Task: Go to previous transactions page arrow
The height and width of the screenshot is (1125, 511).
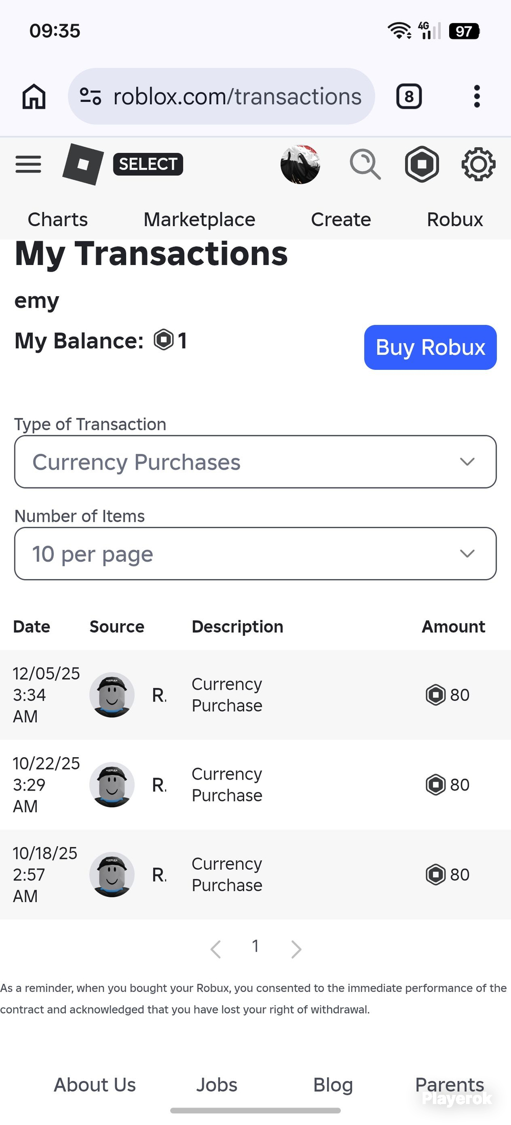Action: coord(216,949)
